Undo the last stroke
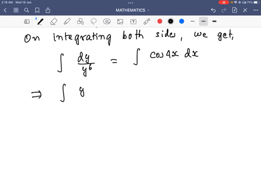261x196 pixels. point(213,10)
